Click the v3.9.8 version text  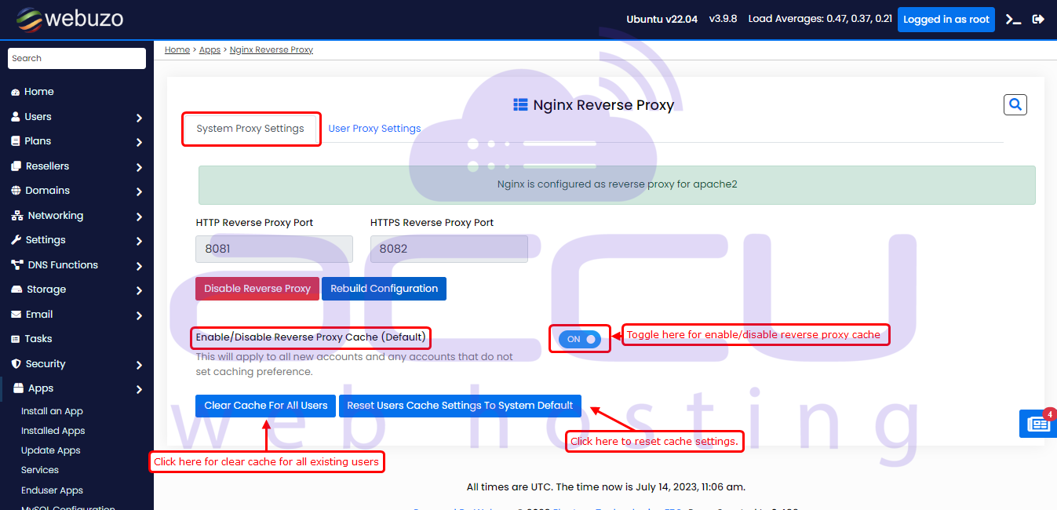[x=723, y=20]
